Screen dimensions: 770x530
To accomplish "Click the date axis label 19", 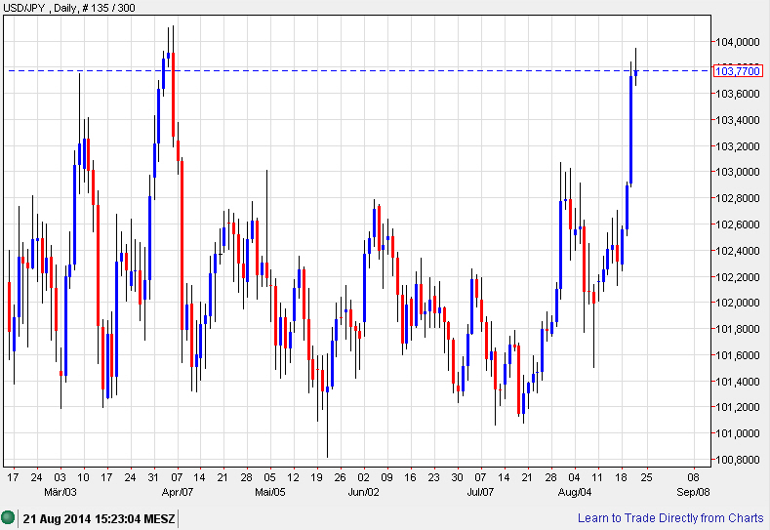I will 317,477.
